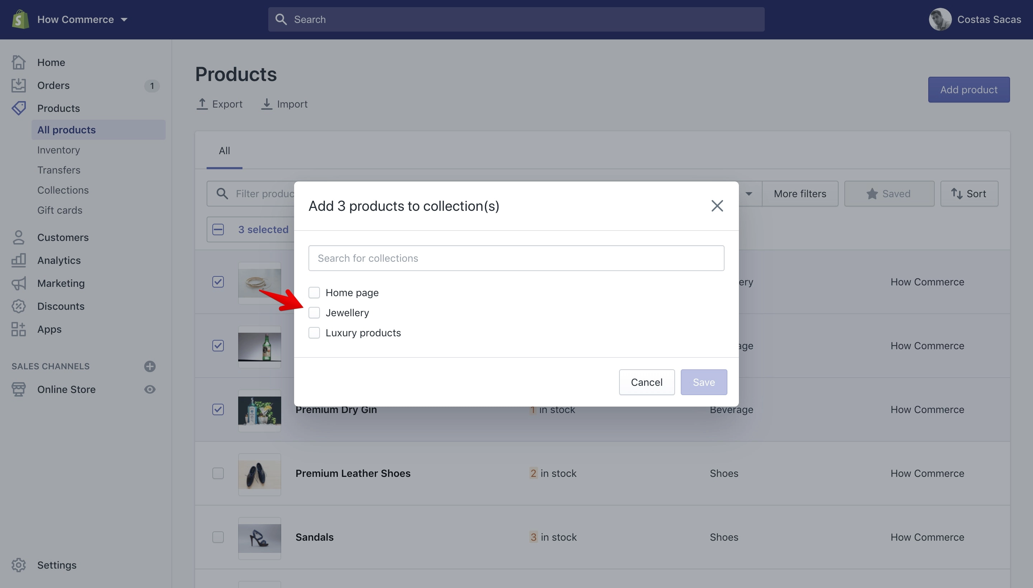This screenshot has height=588, width=1033.
Task: Open the filter dropdown arrow beside More filters
Action: (x=749, y=194)
